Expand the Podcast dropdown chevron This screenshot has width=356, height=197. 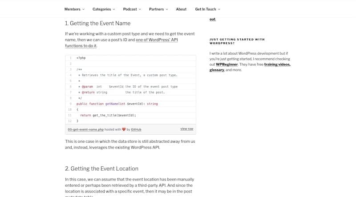(140, 9)
